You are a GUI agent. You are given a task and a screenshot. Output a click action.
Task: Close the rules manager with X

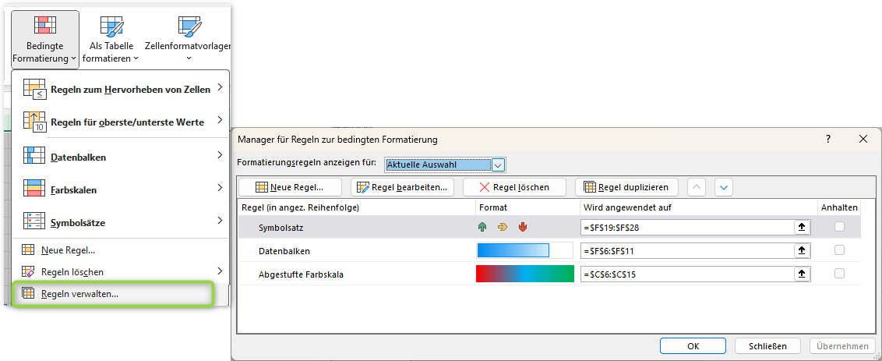click(x=863, y=139)
